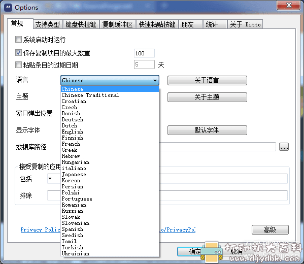Choose Croatian from the language list
304x264 pixels.
pyautogui.click(x=110, y=101)
